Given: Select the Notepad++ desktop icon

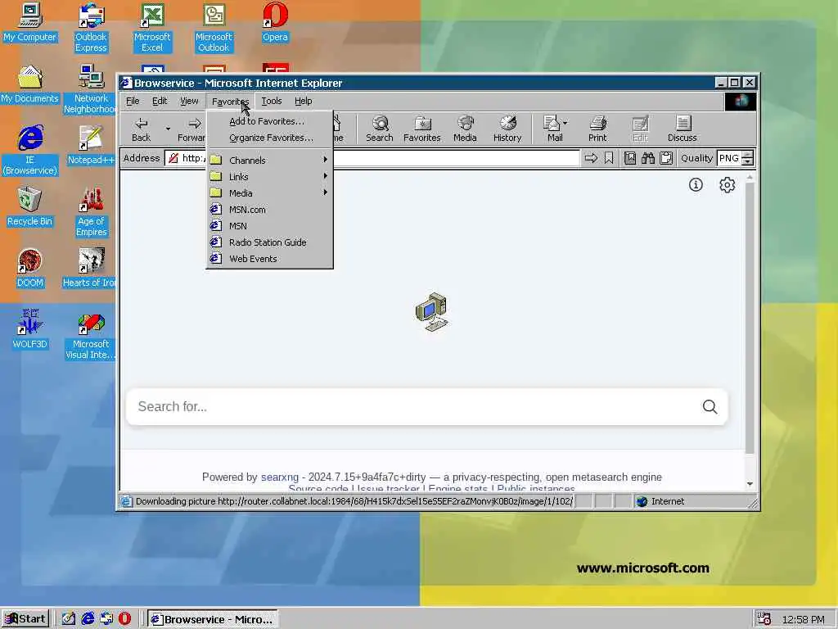Looking at the screenshot, I should [x=91, y=146].
